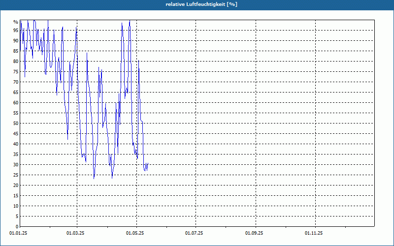The width and height of the screenshot is (394, 246).
Task: Click the 01.07.25 date label
Action: [194, 233]
